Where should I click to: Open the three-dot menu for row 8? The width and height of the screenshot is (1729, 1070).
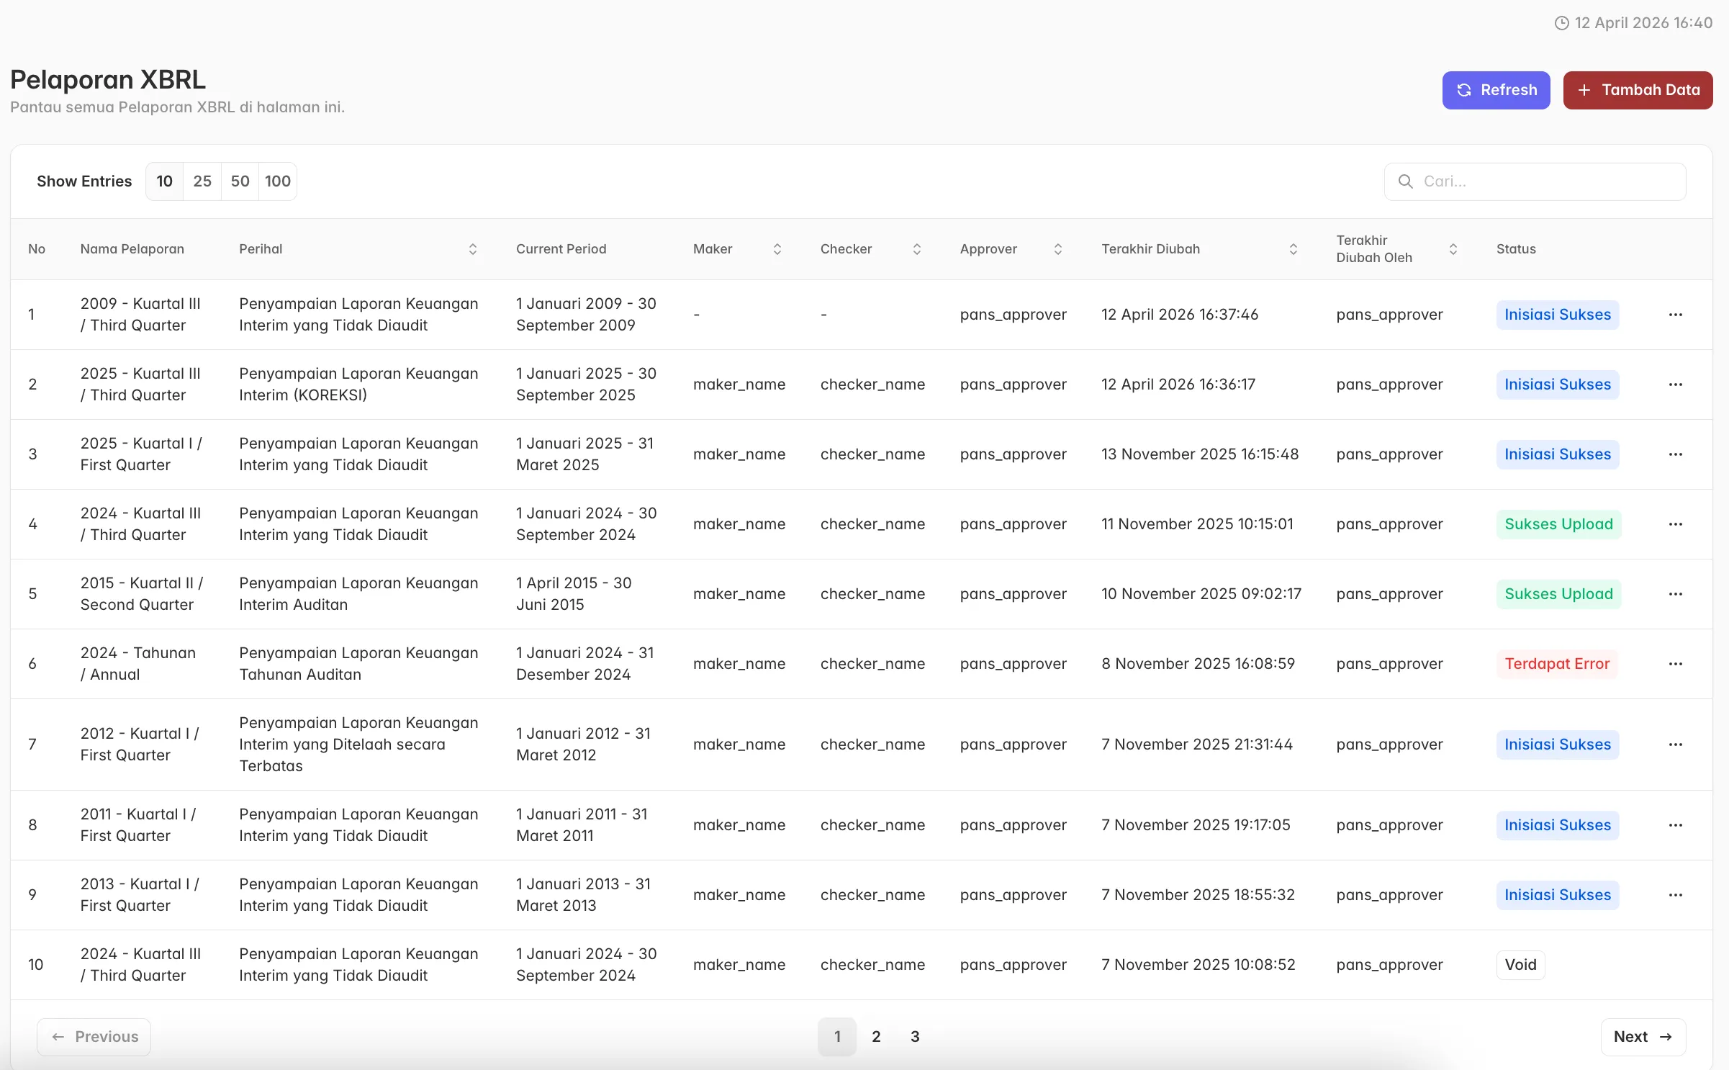pyautogui.click(x=1675, y=825)
